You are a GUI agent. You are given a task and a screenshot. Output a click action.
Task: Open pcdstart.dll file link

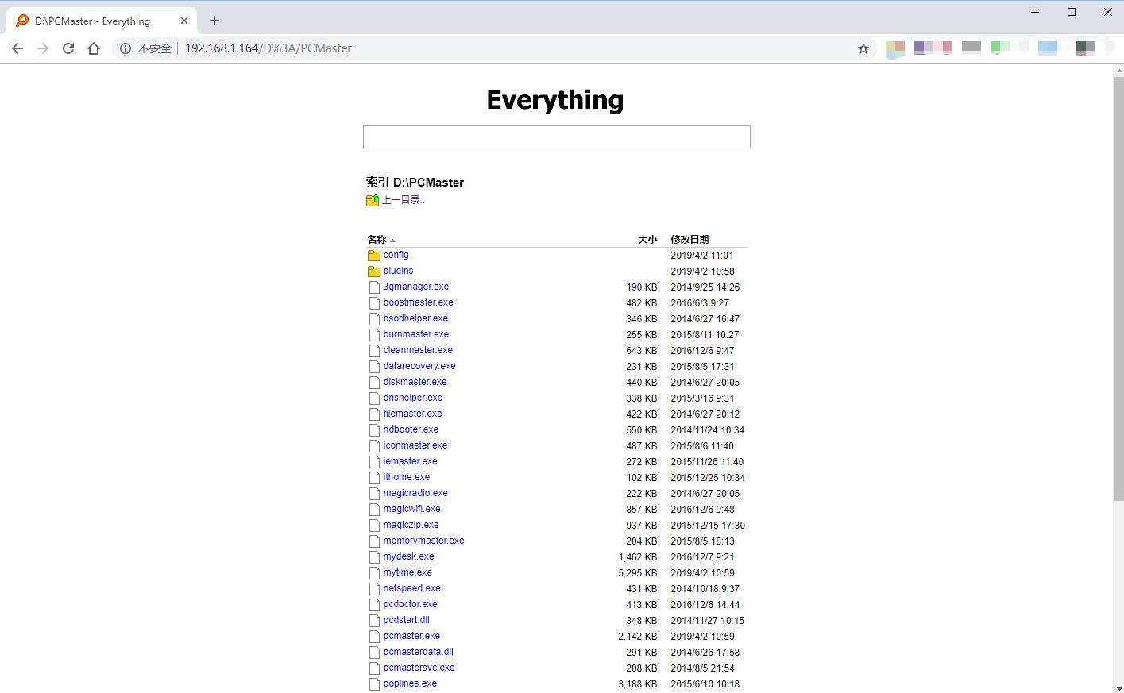click(406, 620)
